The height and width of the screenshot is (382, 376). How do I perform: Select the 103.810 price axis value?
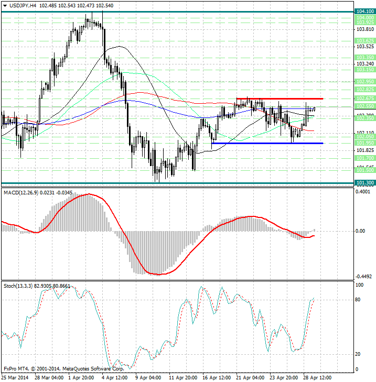point(365,29)
